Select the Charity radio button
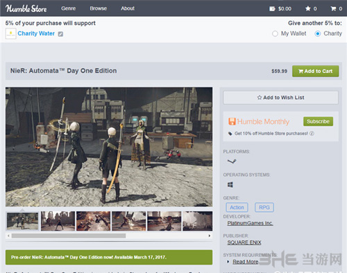The width and height of the screenshot is (347, 273). pos(318,34)
